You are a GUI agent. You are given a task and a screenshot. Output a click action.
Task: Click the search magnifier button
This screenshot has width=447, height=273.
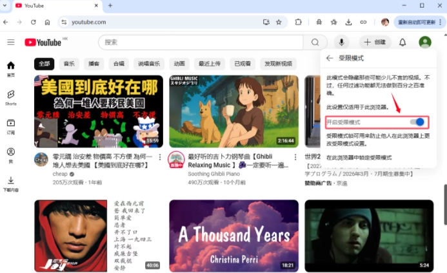[315, 42]
